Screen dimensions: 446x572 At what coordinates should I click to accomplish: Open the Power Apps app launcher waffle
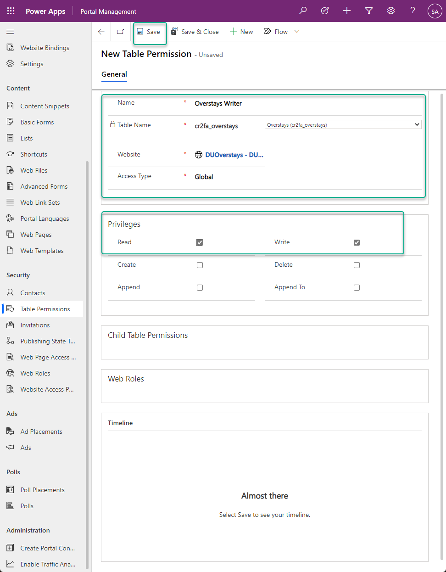pyautogui.click(x=11, y=11)
